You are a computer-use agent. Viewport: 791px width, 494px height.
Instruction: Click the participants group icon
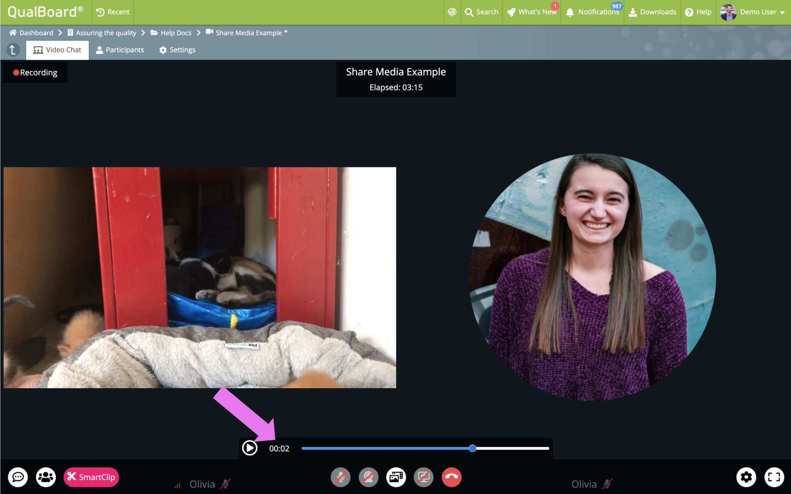coord(46,477)
